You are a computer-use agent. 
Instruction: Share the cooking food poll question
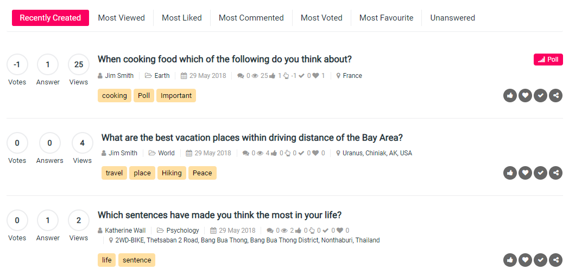555,96
